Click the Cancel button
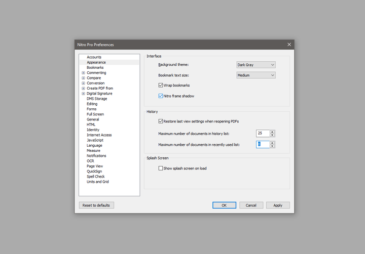Viewport: 365px width, 254px height. coord(251,205)
